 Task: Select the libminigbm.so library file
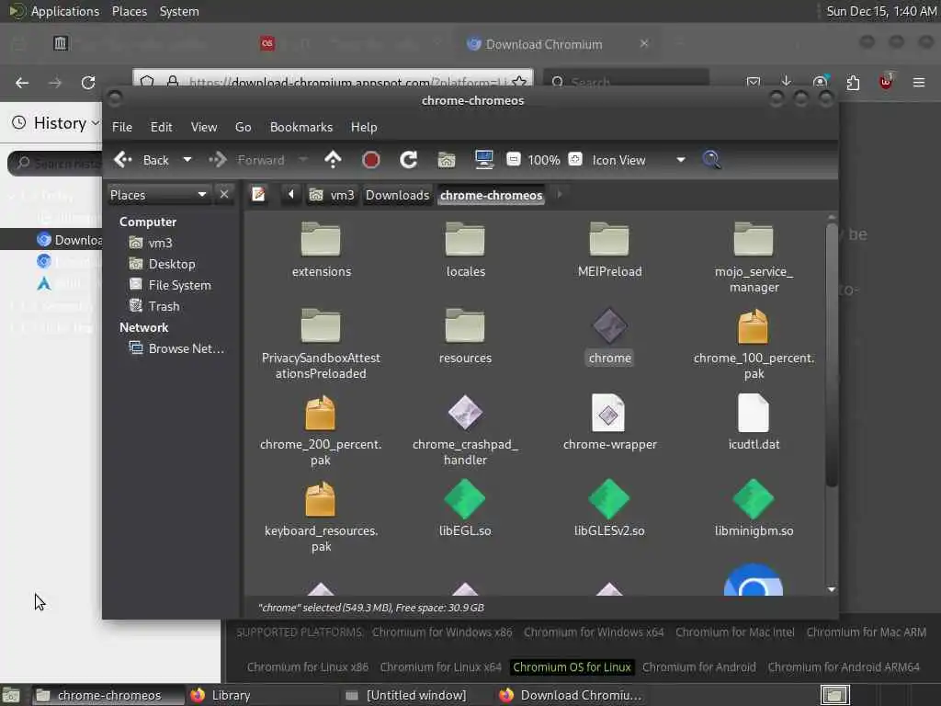coord(754,509)
